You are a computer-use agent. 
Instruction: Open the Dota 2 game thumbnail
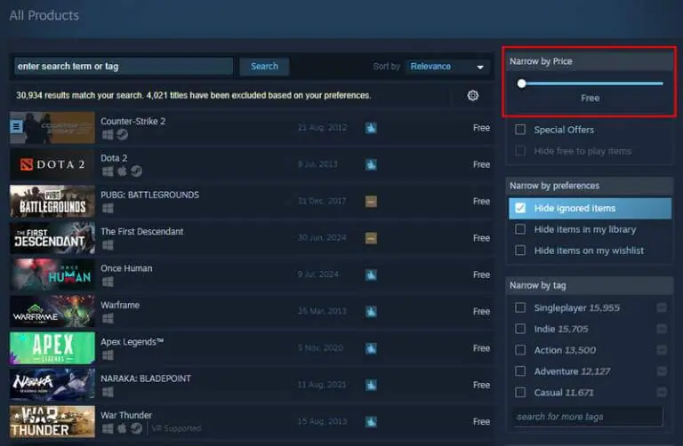(52, 164)
